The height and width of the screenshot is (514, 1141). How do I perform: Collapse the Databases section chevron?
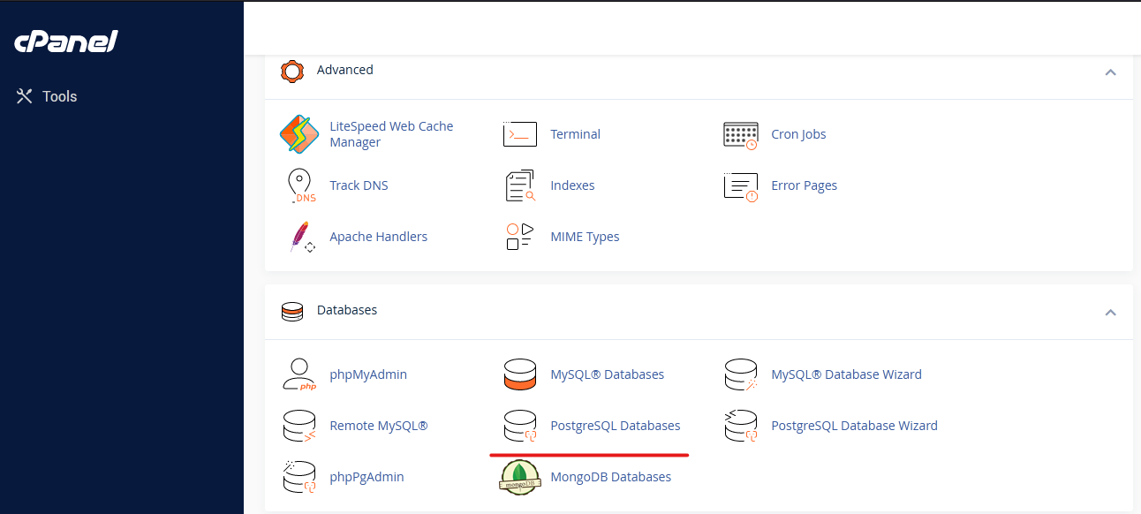point(1110,312)
